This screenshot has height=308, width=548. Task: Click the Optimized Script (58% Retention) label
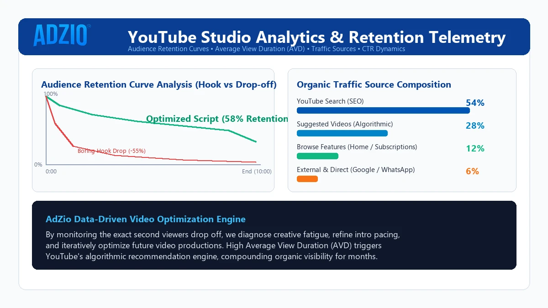tap(217, 119)
